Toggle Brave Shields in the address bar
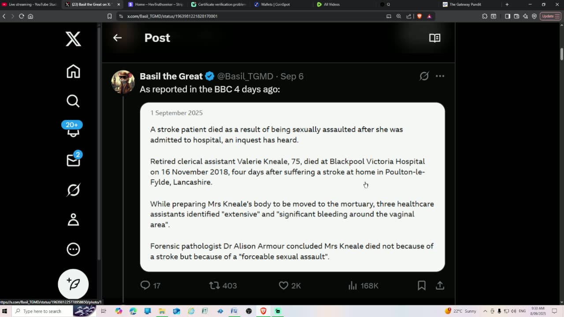 click(x=419, y=16)
